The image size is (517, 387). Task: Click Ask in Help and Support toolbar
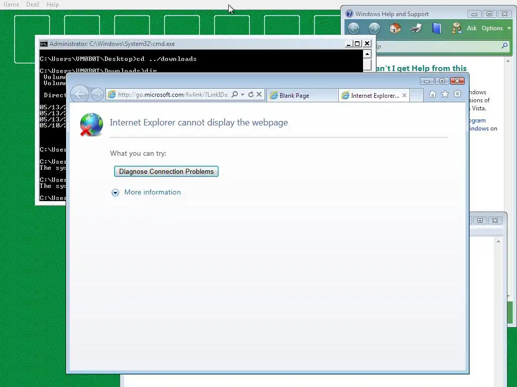(x=472, y=28)
